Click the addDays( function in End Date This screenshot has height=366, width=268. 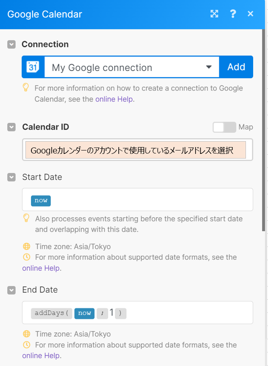51,313
